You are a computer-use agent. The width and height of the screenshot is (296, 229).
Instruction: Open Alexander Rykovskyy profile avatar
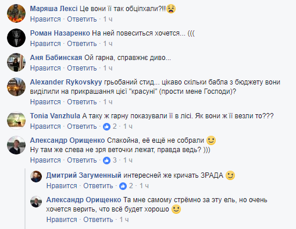[x=16, y=87]
